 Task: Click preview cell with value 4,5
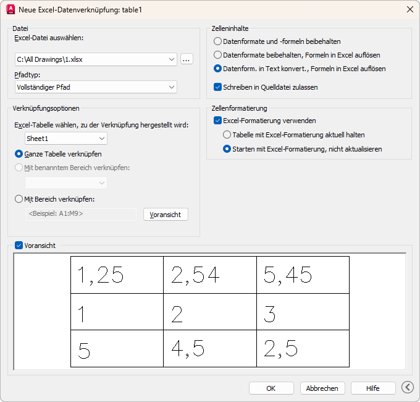click(210, 348)
